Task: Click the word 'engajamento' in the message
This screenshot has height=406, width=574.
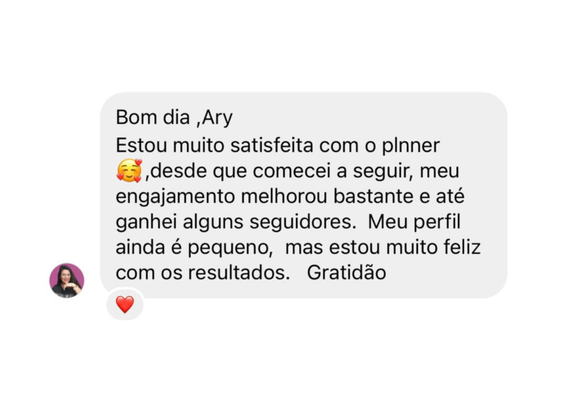Action: (175, 197)
